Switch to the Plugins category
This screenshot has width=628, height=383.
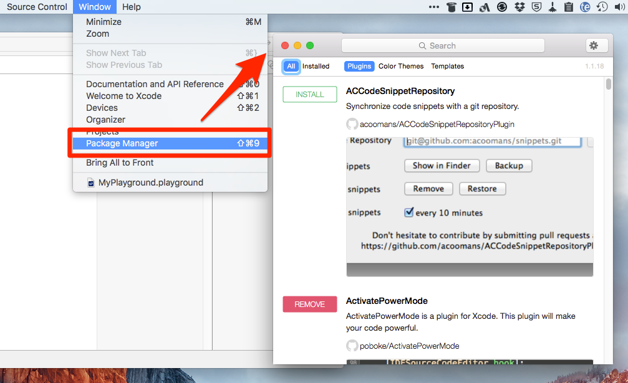point(359,67)
